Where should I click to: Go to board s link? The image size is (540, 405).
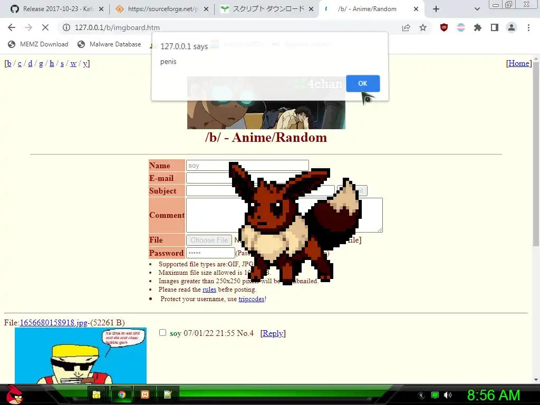62,63
